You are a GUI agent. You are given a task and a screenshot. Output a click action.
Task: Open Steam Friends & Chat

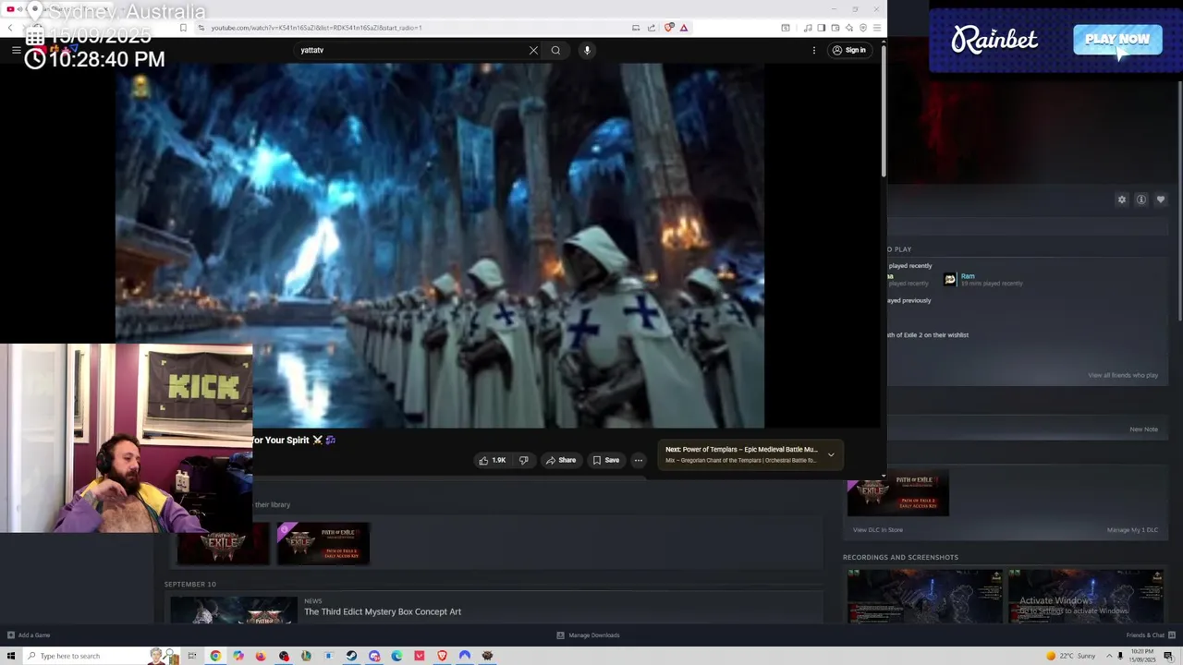point(1151,635)
